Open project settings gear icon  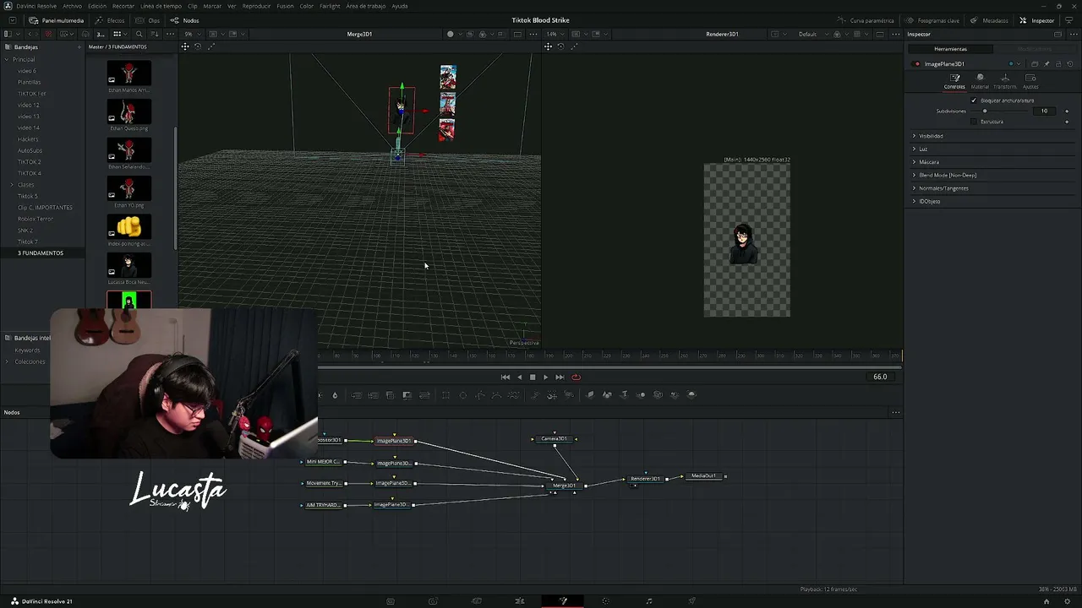coord(1067,601)
